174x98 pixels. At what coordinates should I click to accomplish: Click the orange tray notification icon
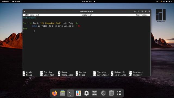point(161,1)
